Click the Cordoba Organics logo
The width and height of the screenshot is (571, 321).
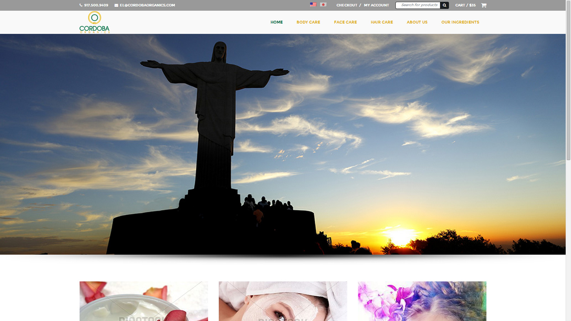click(95, 22)
